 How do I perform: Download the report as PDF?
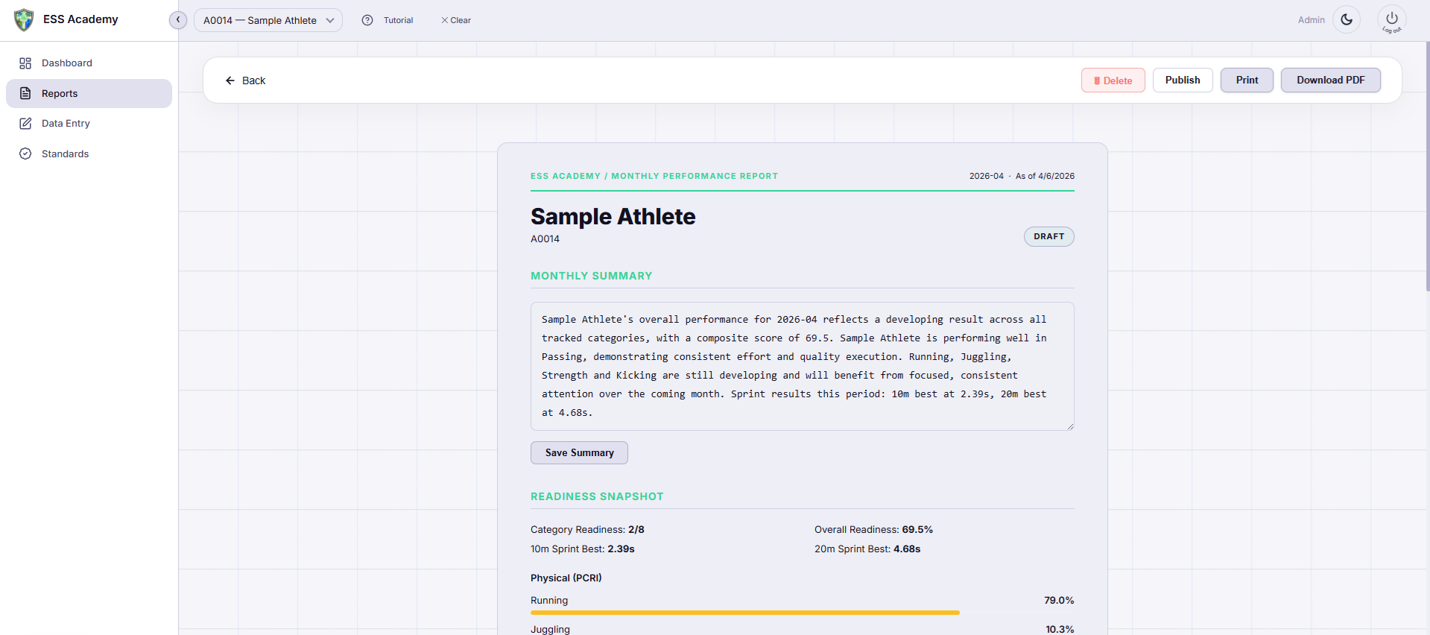[1331, 80]
